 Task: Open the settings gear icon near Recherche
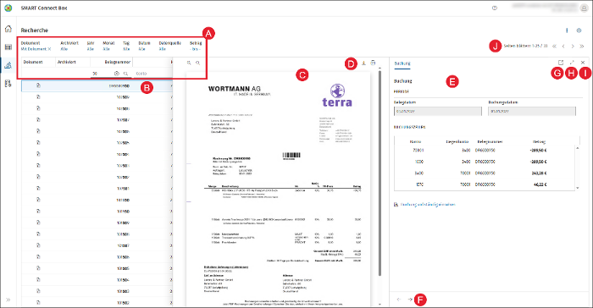[x=579, y=30]
